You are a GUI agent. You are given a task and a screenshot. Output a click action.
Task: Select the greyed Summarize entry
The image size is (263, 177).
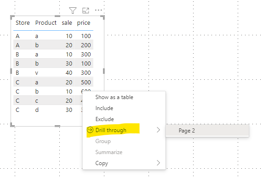(109, 152)
